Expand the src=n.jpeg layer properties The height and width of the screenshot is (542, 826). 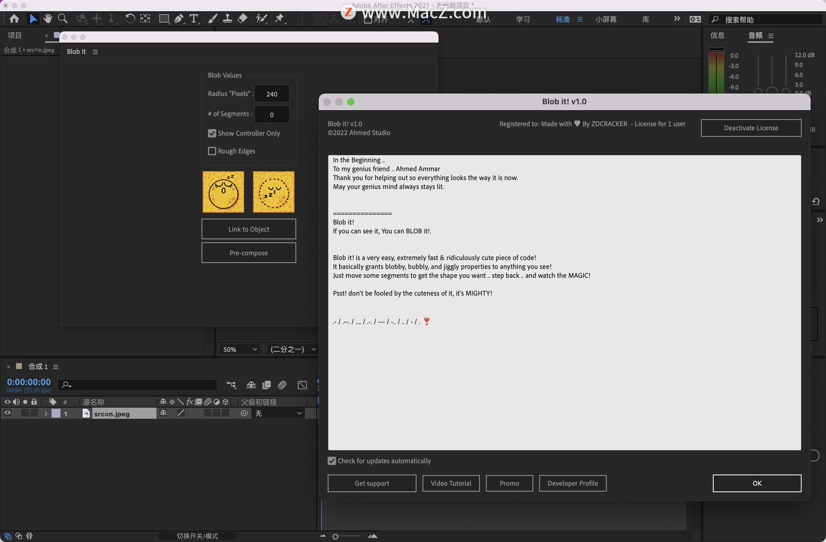pyautogui.click(x=46, y=413)
